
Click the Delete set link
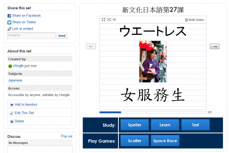(x=19, y=121)
